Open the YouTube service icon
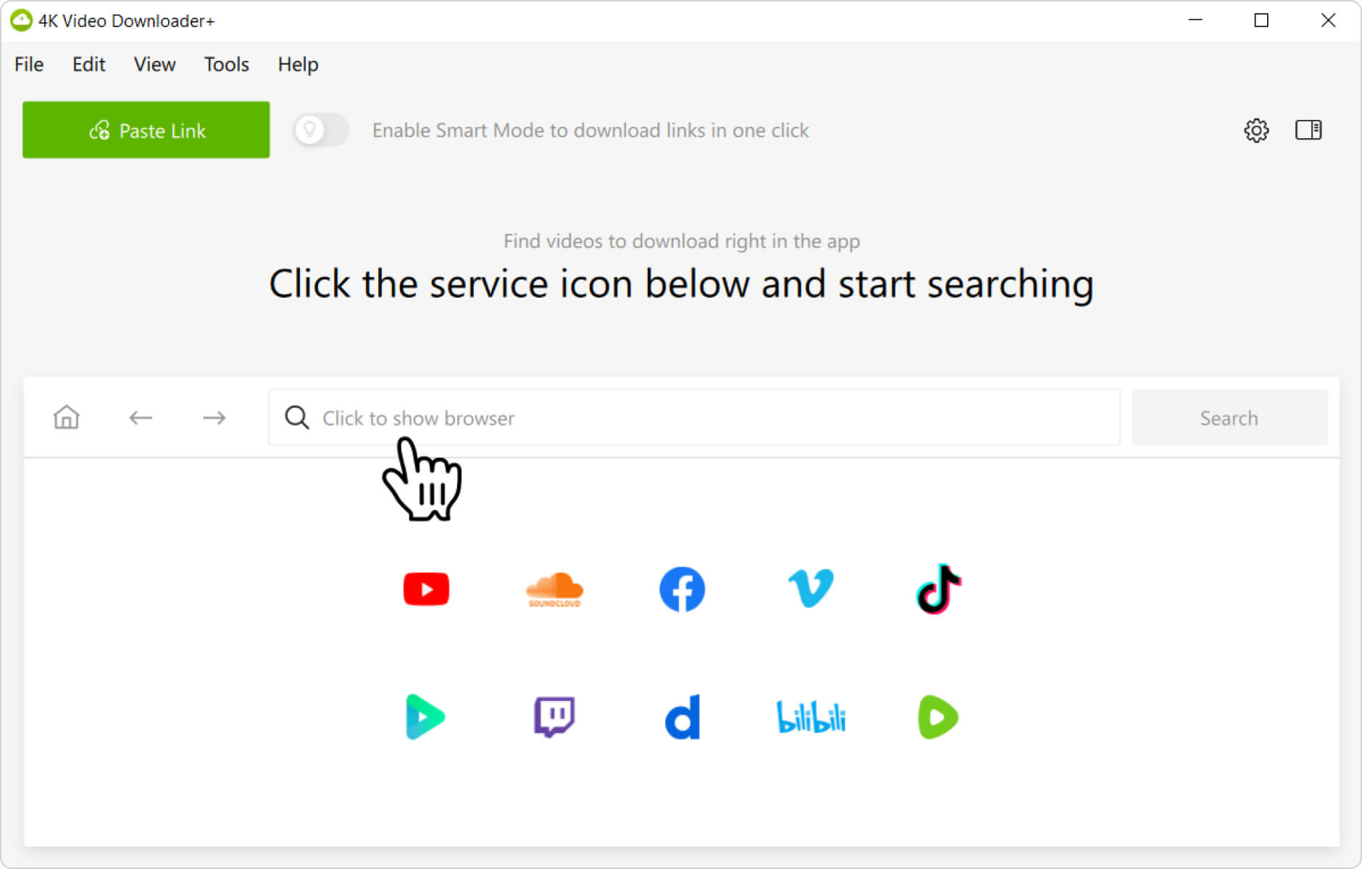The width and height of the screenshot is (1362, 869). tap(426, 589)
